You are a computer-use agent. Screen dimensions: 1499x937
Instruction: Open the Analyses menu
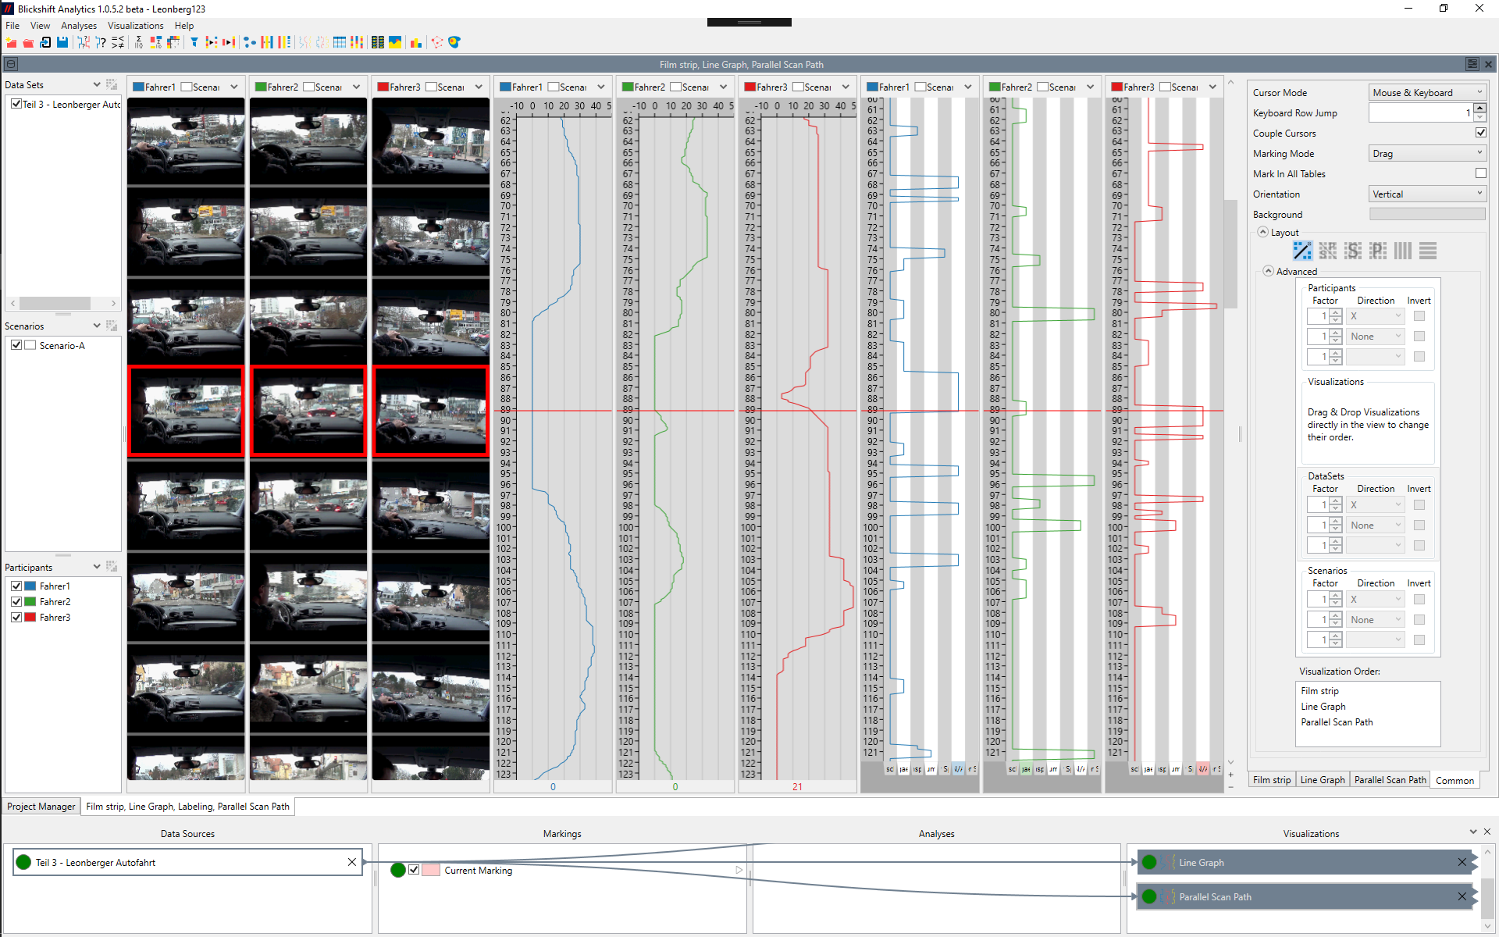(x=79, y=26)
